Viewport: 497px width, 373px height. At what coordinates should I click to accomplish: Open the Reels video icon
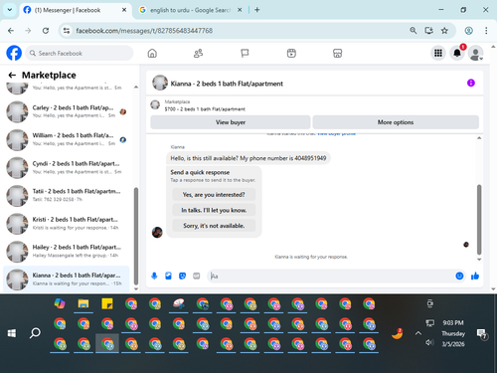291,53
